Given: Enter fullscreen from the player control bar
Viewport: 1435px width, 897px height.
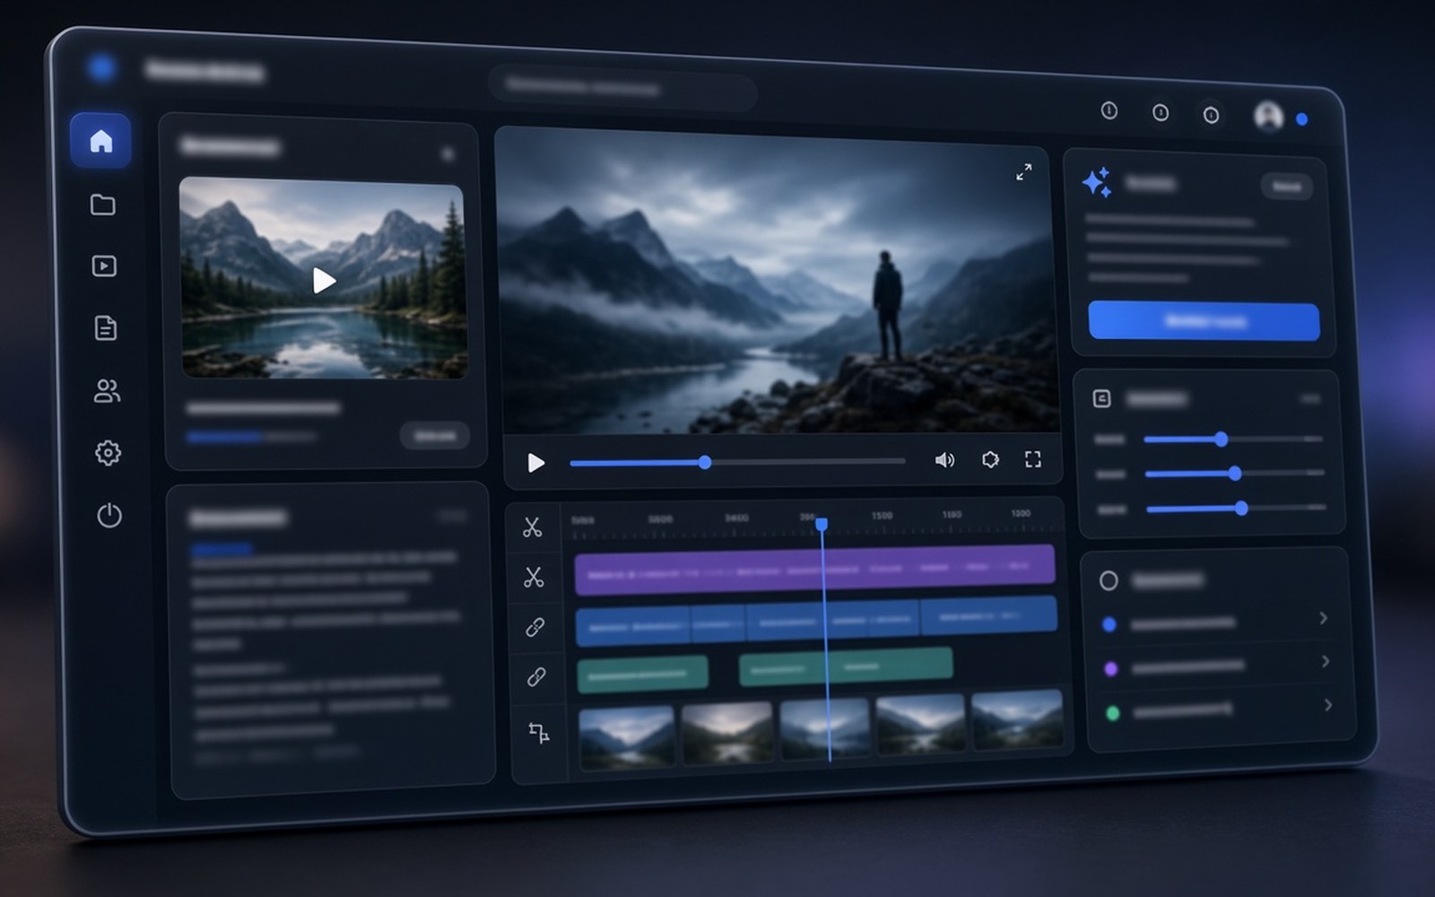Looking at the screenshot, I should point(1033,459).
